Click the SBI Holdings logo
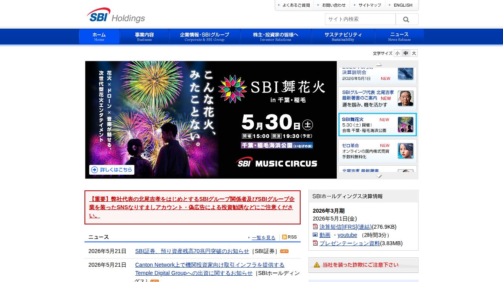Screen dimensions: 503x282 pyautogui.click(x=116, y=15)
